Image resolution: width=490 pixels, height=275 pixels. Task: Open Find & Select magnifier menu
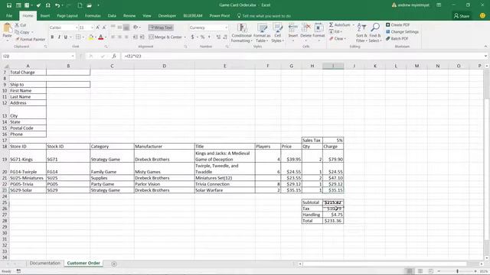[x=374, y=33]
